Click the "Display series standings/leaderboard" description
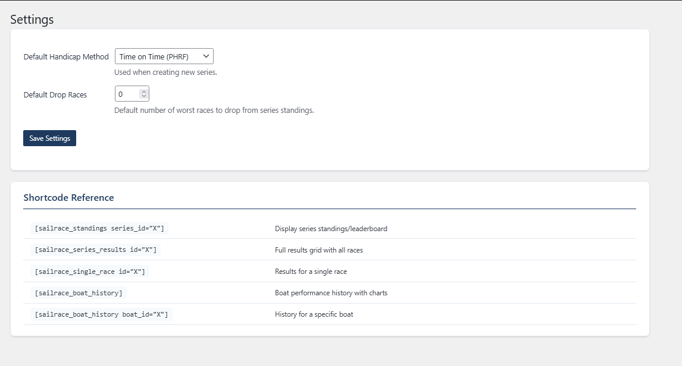682x366 pixels. 331,229
